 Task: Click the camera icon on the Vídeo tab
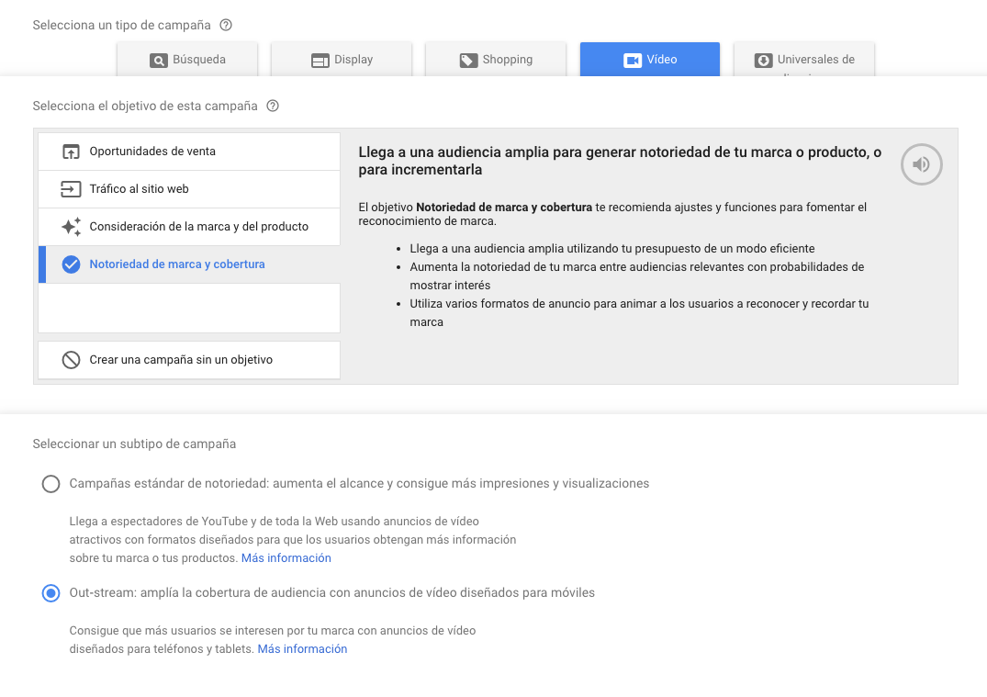[630, 59]
